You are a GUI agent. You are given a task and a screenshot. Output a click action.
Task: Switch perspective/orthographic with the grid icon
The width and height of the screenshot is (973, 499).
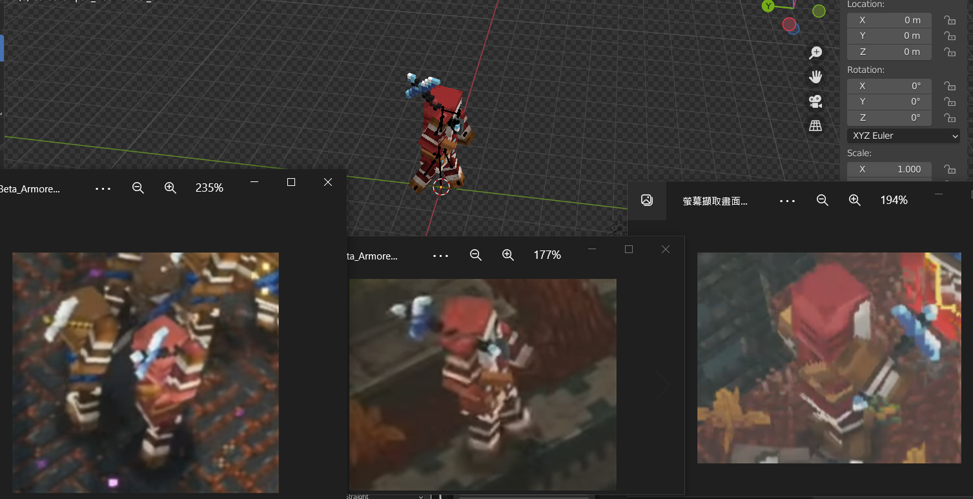tap(815, 126)
